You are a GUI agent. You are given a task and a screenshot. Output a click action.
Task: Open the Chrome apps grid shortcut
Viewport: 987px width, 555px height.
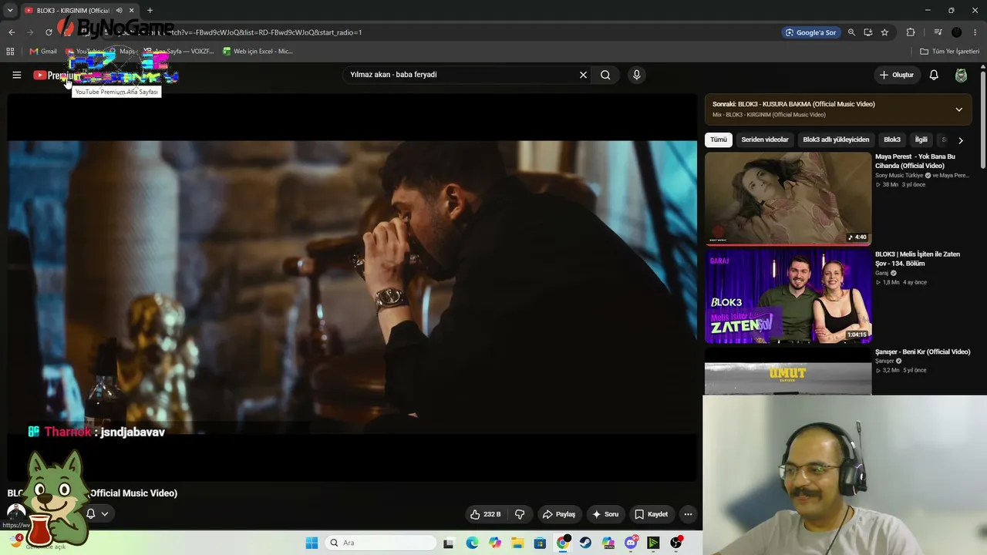[10, 52]
